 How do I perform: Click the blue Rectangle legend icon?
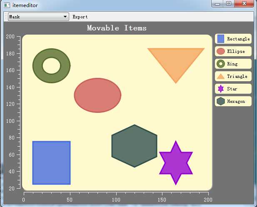221,39
